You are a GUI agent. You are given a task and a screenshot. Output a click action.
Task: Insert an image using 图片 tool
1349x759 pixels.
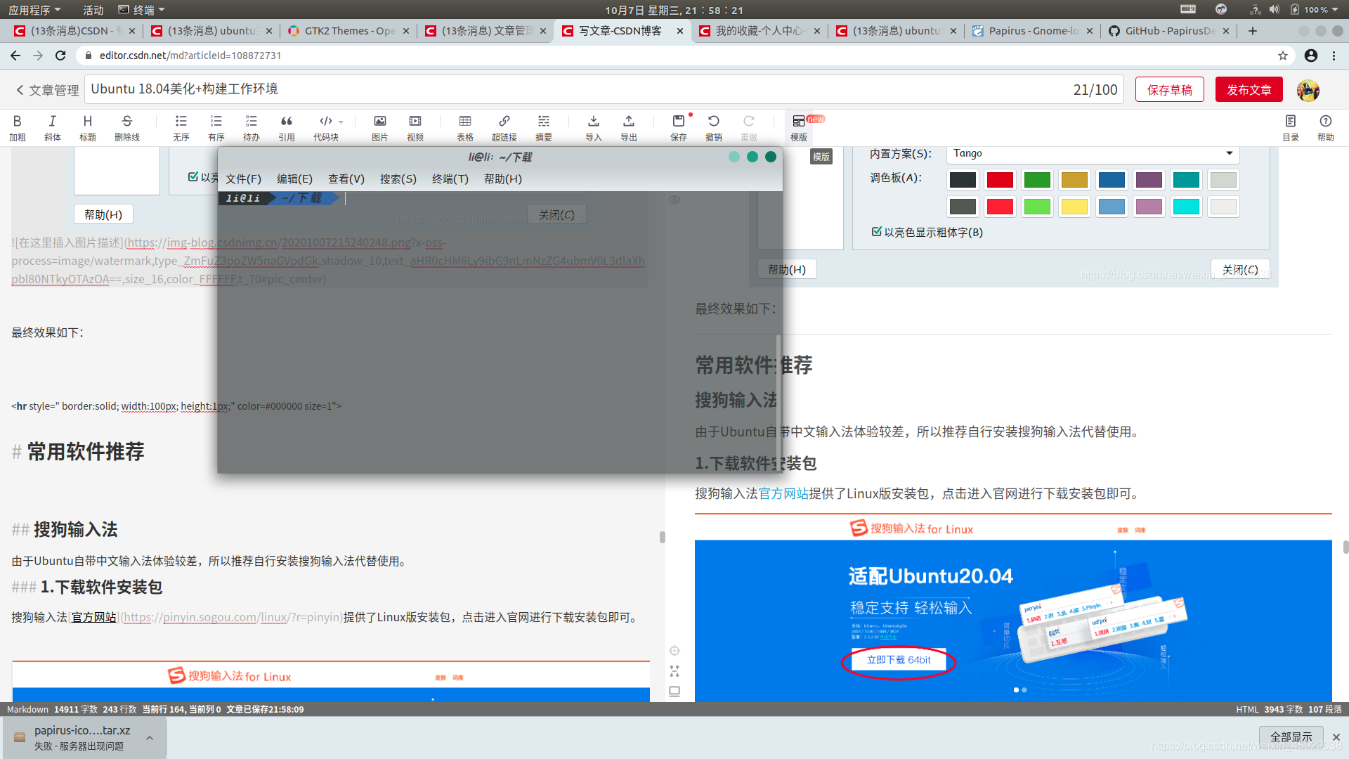tap(380, 128)
